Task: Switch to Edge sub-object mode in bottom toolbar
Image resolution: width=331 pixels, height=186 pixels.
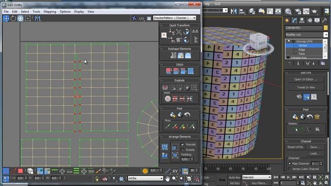Action: pyautogui.click(x=13, y=171)
